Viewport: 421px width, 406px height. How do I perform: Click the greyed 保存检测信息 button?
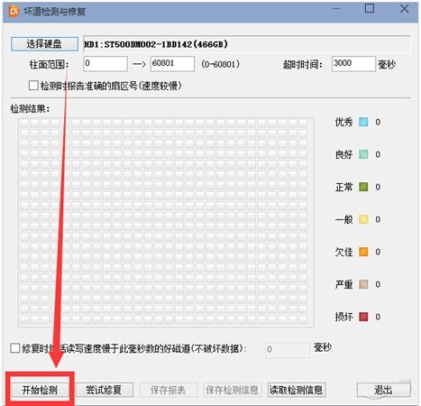click(x=233, y=390)
